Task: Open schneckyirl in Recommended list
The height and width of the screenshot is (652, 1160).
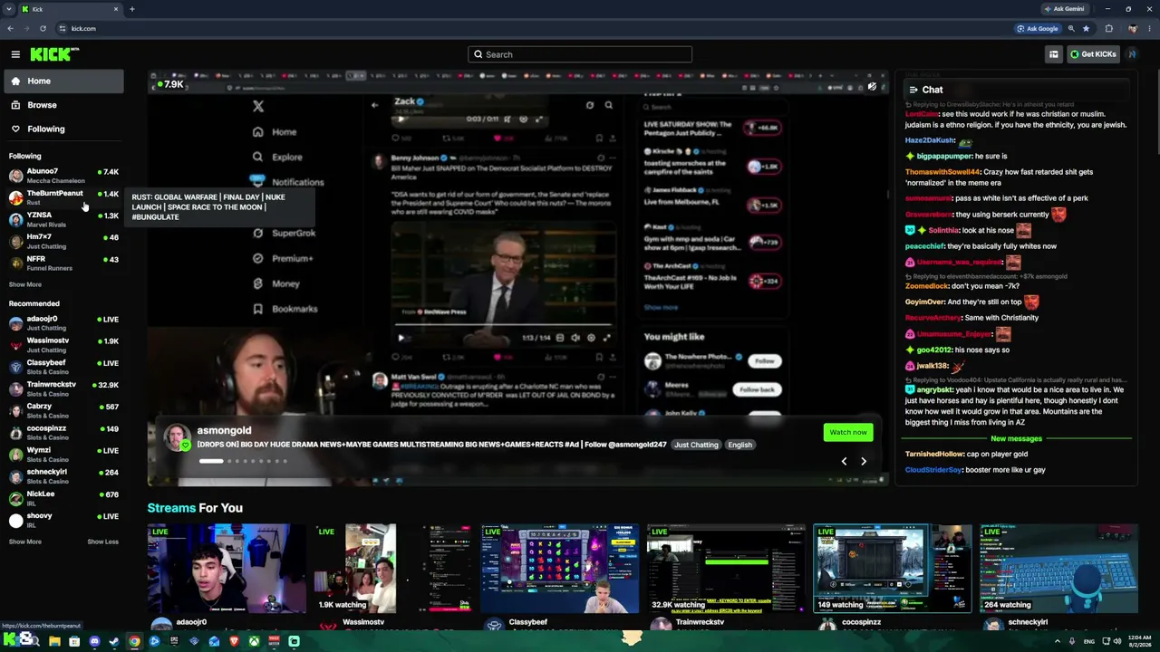Action: 63,475
